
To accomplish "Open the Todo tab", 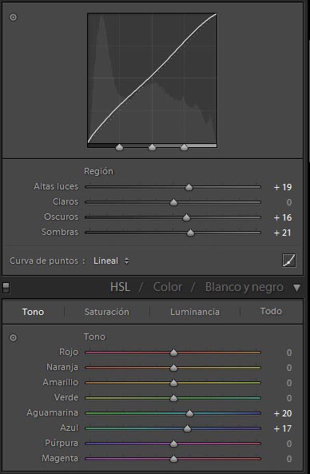I will [x=271, y=311].
